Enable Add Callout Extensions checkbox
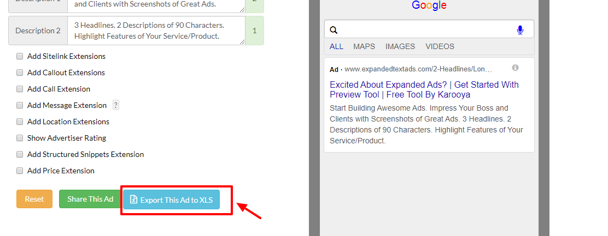The width and height of the screenshot is (608, 236). point(20,72)
